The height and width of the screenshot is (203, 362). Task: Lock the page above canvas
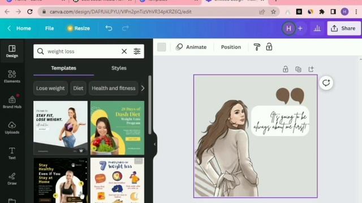(285, 69)
